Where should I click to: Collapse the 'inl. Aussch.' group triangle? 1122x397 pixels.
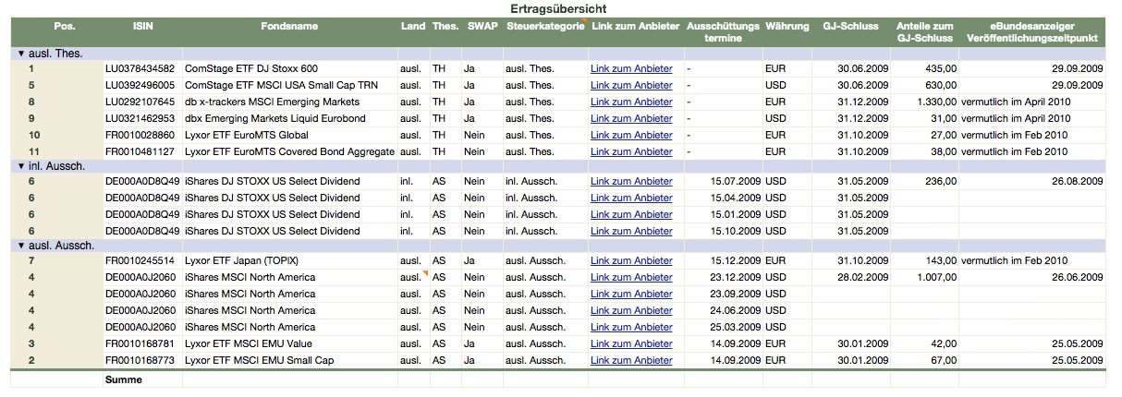pos(21,166)
